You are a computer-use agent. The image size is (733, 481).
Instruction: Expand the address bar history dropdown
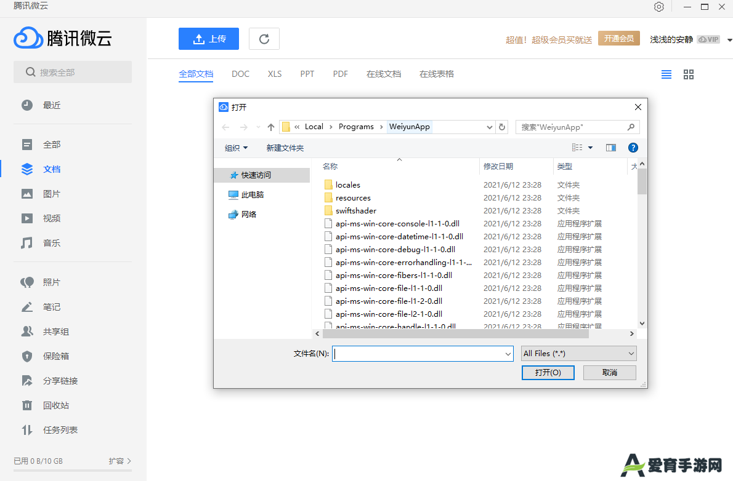click(x=489, y=127)
